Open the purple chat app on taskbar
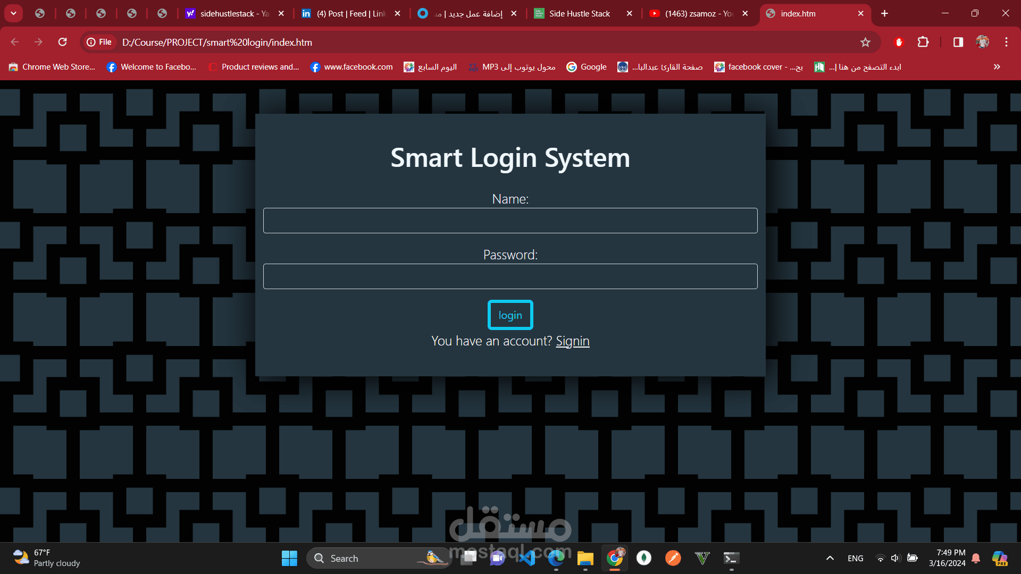The width and height of the screenshot is (1021, 574). [498, 558]
